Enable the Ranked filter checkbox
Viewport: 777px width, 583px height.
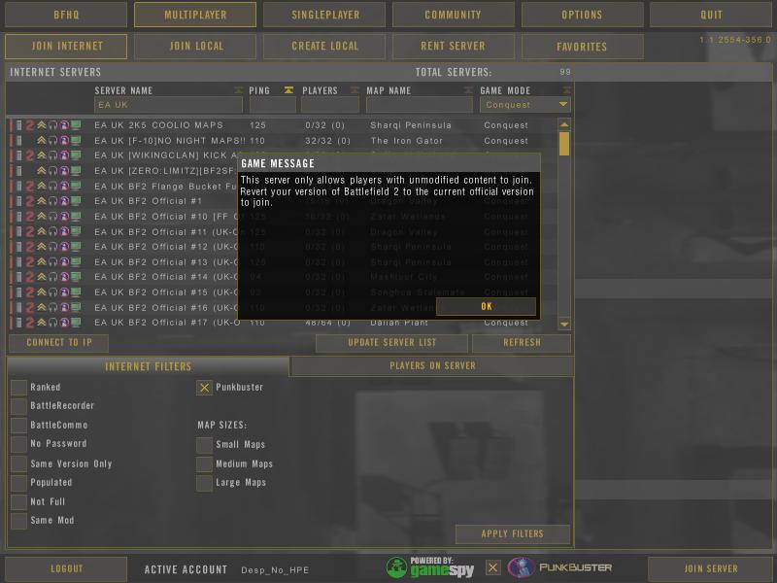click(x=18, y=388)
